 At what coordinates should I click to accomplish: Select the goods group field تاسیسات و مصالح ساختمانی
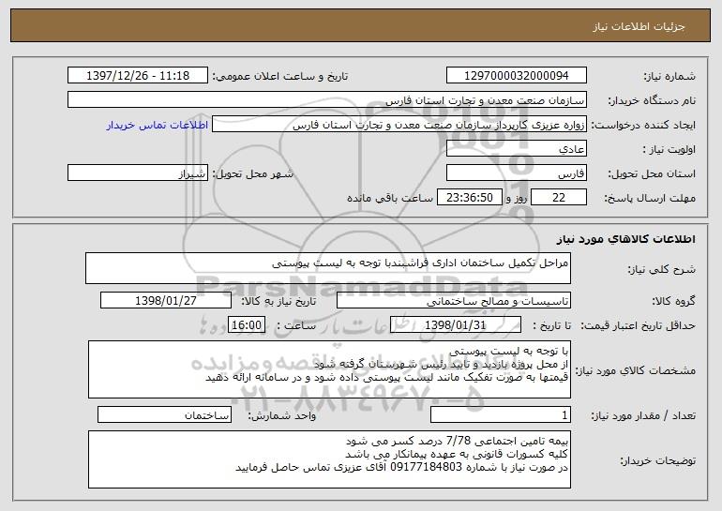(454, 301)
